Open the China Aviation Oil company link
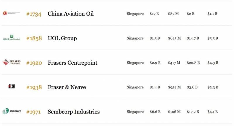Image resolution: width=234 pixels, height=126 pixels. point(70,14)
